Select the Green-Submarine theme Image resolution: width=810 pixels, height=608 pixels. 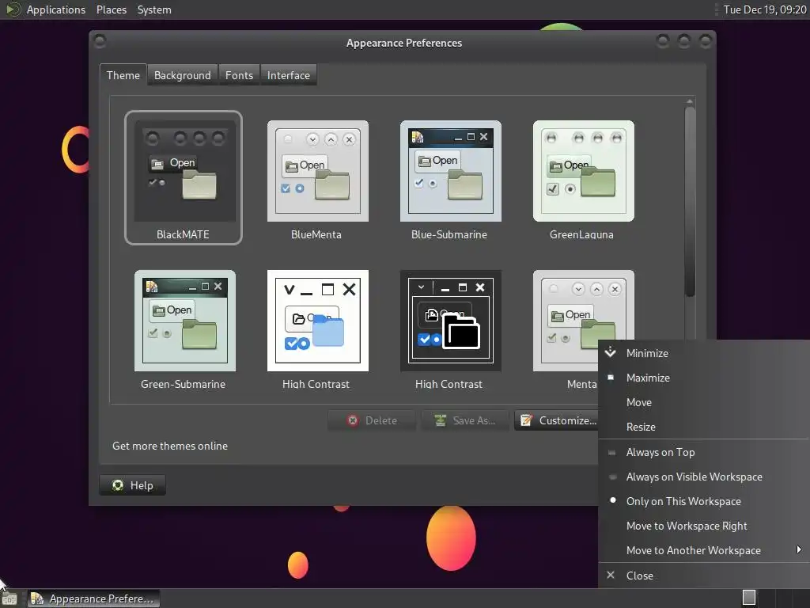[x=184, y=329]
